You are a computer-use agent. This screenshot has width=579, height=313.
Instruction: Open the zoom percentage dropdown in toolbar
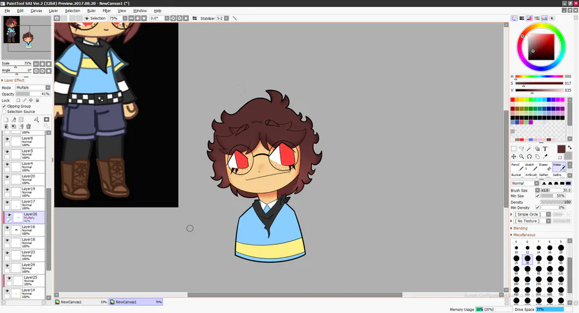pos(125,18)
